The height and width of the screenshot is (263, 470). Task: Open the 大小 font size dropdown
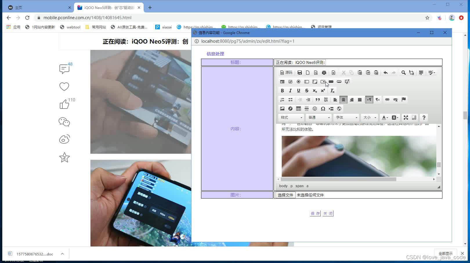[370, 118]
